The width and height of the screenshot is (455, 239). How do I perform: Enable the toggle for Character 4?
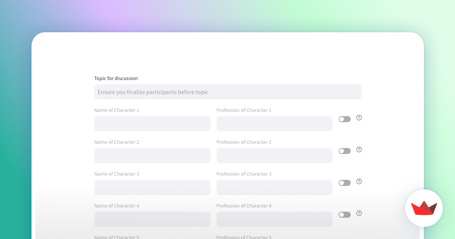click(345, 215)
